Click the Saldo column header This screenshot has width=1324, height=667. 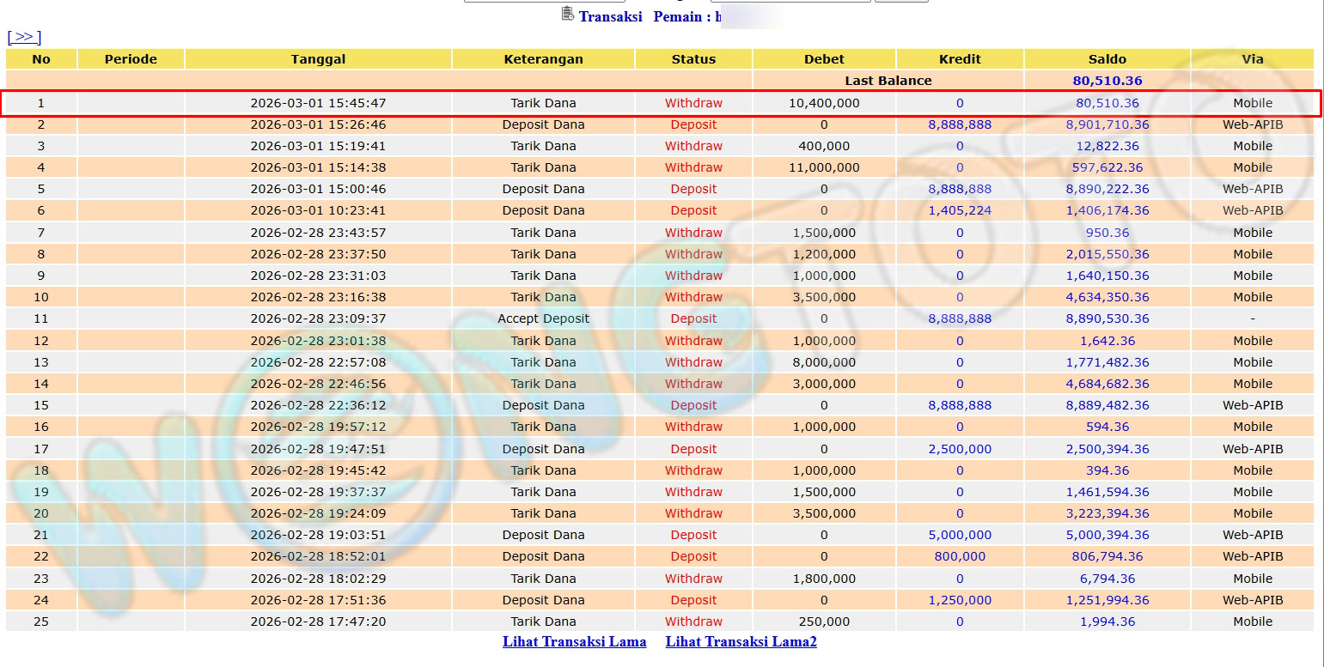[1107, 59]
